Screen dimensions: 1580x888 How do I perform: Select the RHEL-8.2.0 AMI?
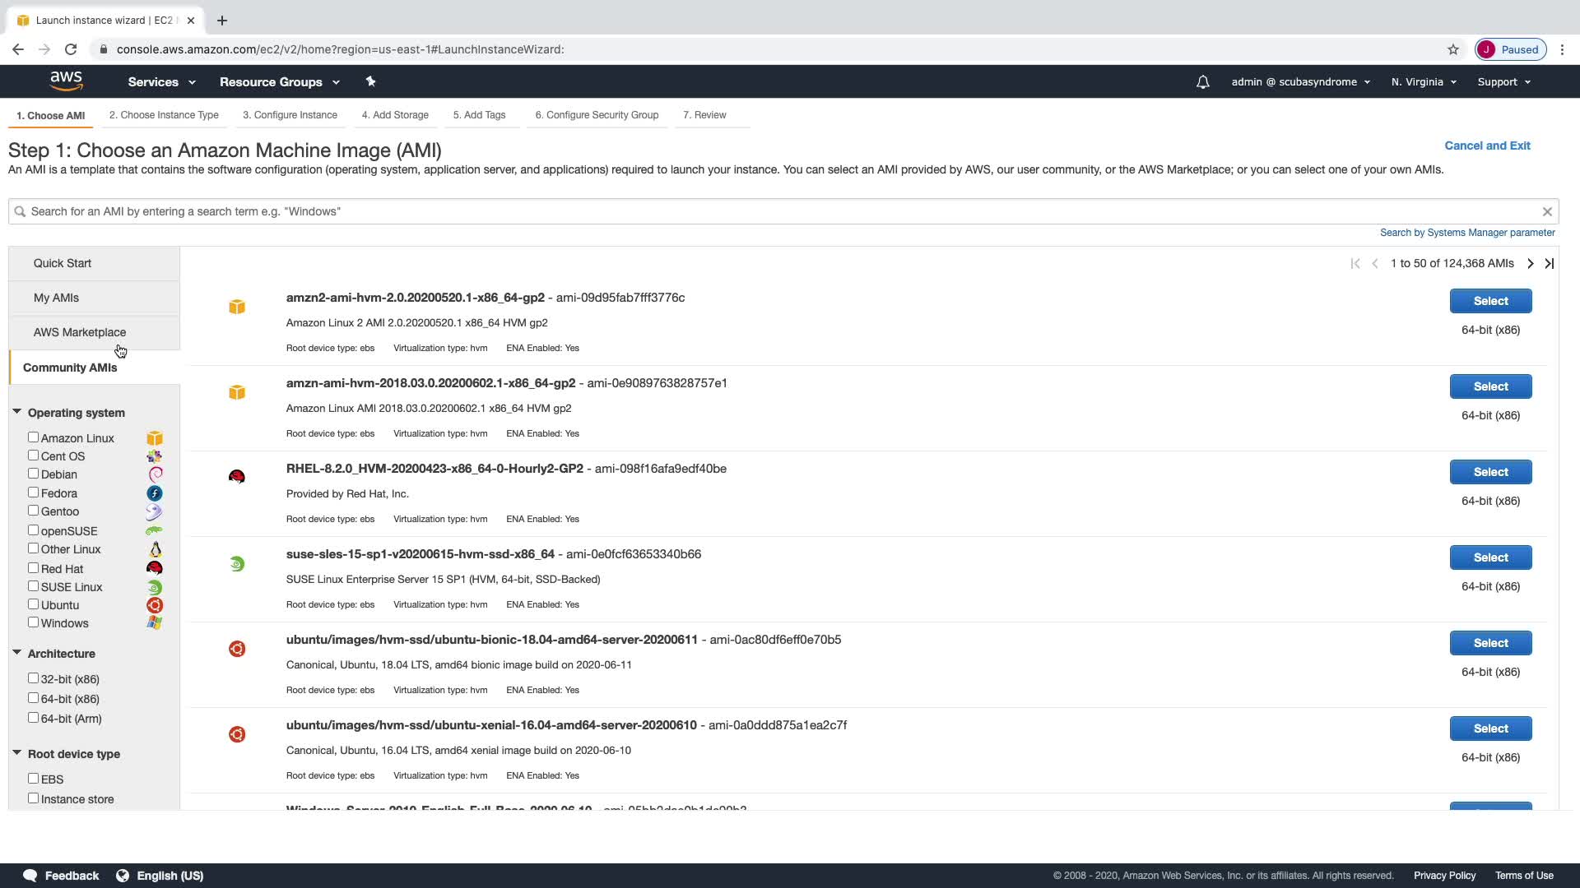pyautogui.click(x=1490, y=472)
